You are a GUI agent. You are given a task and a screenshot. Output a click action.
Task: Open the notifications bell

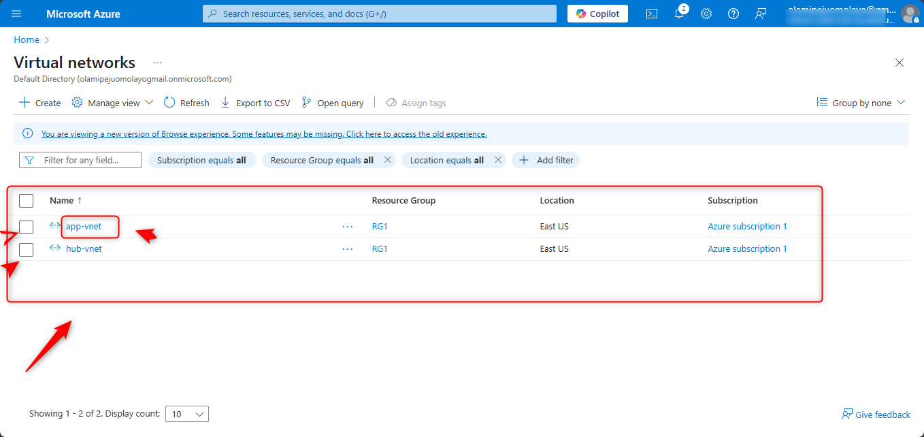coord(679,14)
